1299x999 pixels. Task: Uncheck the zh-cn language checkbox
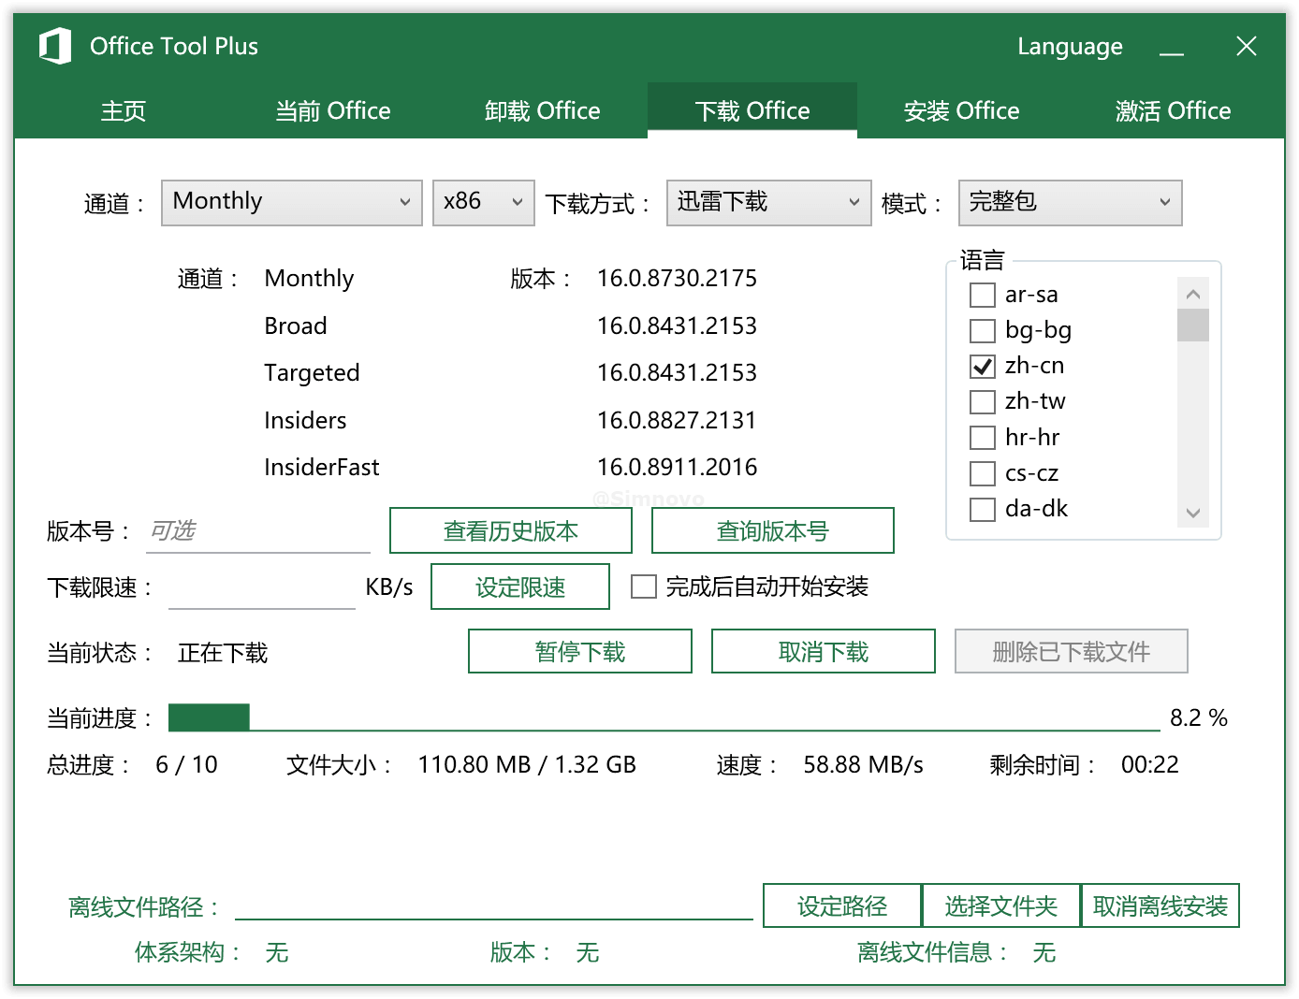point(983,367)
